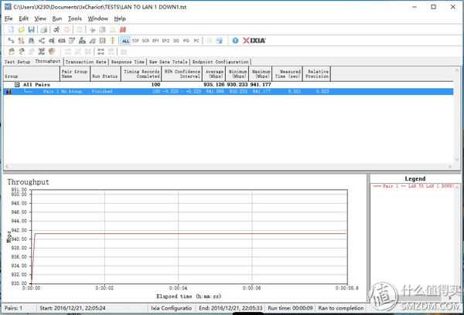Viewport: 464px width, 315px height.
Task: Switch to the Endpoint Configuration tab
Action: [220, 61]
